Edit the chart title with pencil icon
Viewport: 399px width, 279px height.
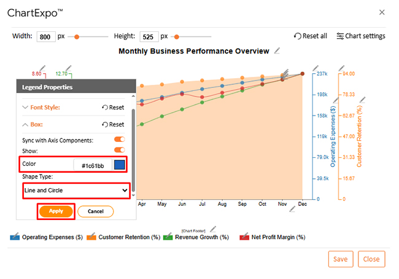[x=278, y=51]
